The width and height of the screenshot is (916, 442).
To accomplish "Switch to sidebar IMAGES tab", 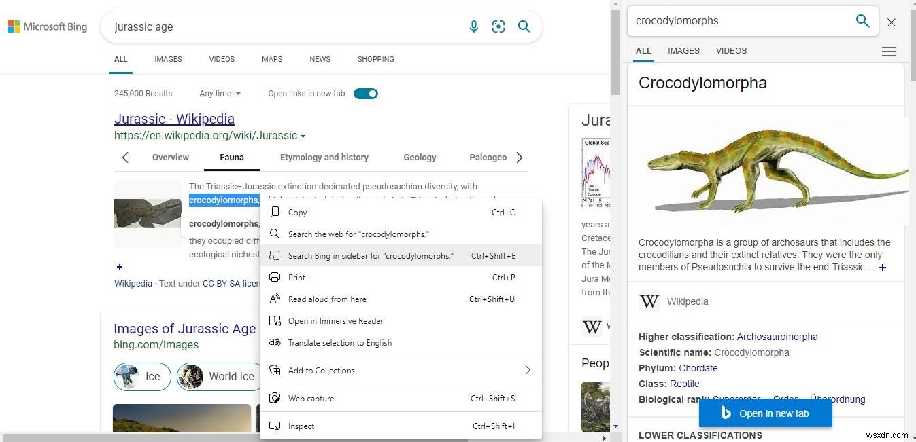I will click(683, 51).
